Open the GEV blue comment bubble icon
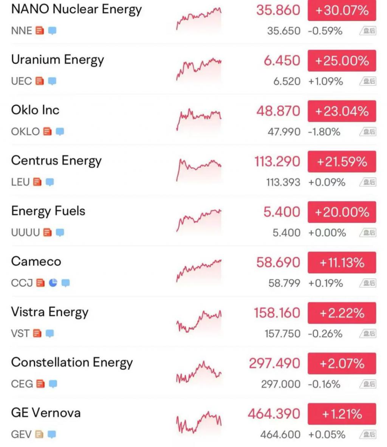The width and height of the screenshot is (387, 447). (x=51, y=434)
